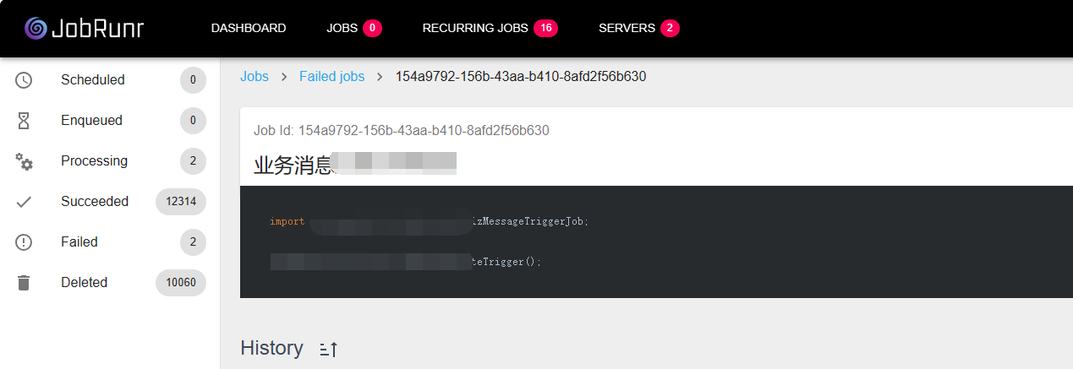
Task: Click the Failed exclamation icon
Action: tap(24, 242)
